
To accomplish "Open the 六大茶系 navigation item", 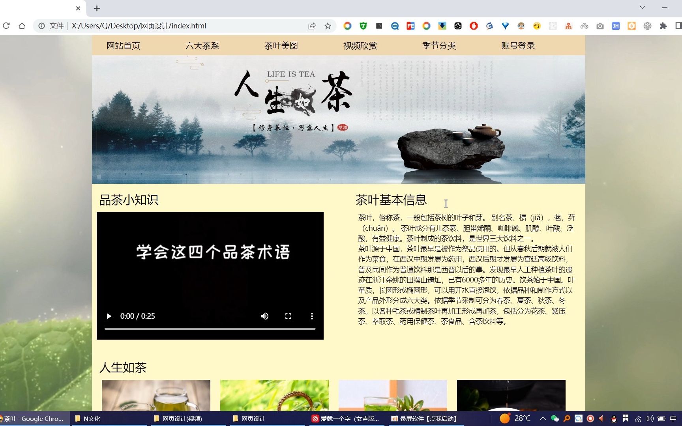I will click(202, 46).
